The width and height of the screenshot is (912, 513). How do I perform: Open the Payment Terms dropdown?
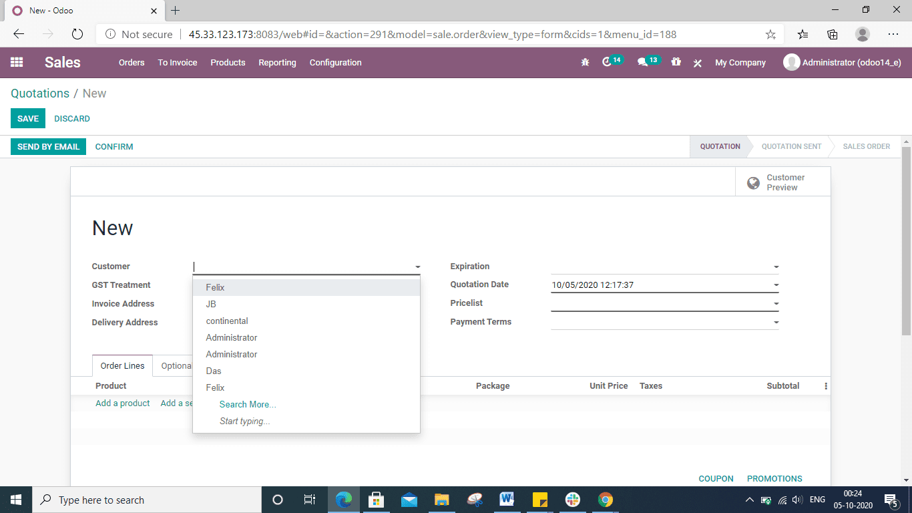pyautogui.click(x=775, y=321)
